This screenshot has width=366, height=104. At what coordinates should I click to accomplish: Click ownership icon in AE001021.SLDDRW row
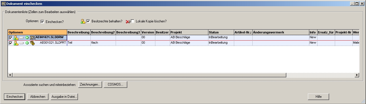click(x=16, y=37)
